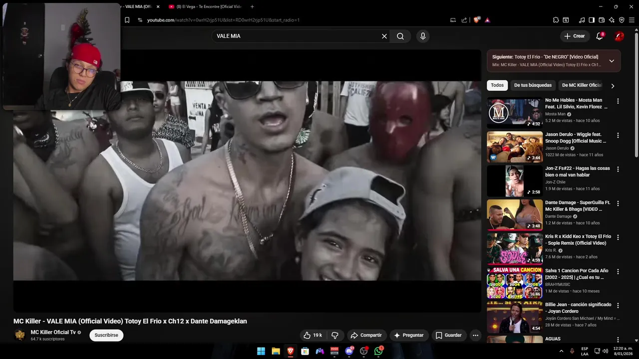
Task: Dislike the video with thumbs down
Action: pyautogui.click(x=335, y=335)
